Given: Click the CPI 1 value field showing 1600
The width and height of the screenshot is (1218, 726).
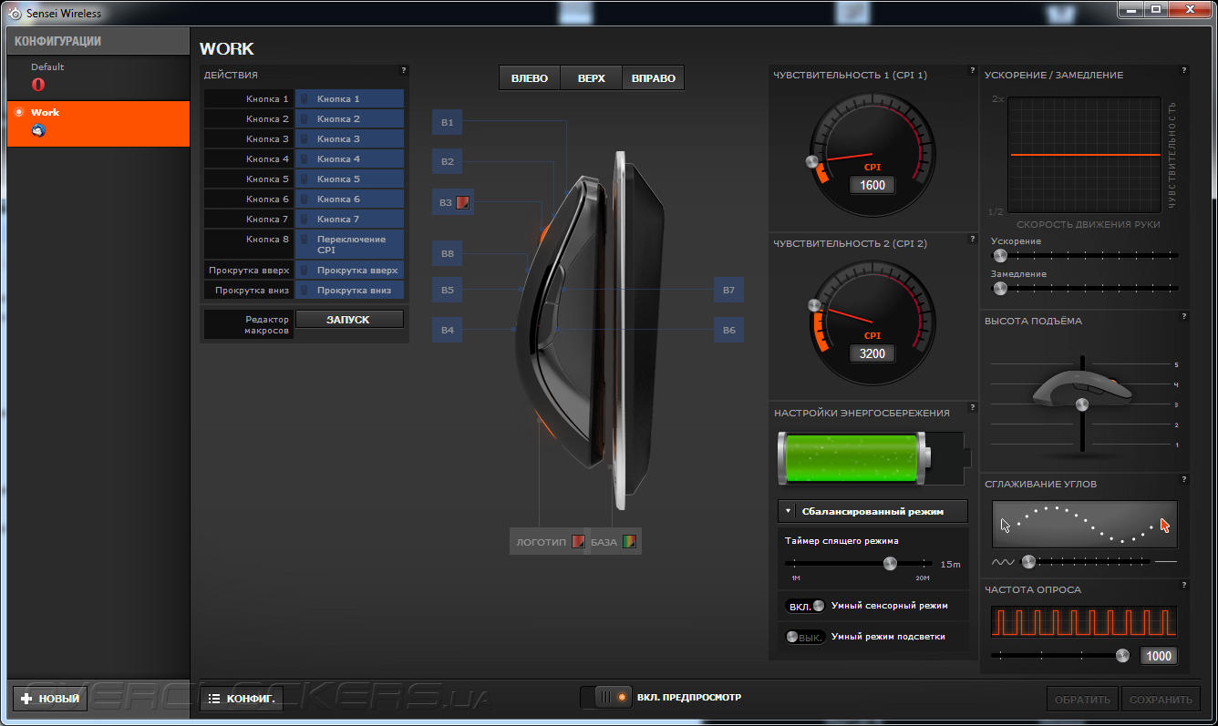Looking at the screenshot, I should [x=872, y=185].
